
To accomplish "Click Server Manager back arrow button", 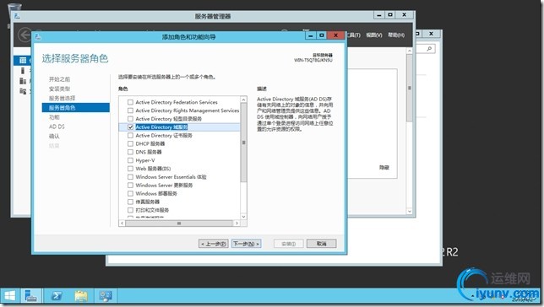I will pos(24,35).
